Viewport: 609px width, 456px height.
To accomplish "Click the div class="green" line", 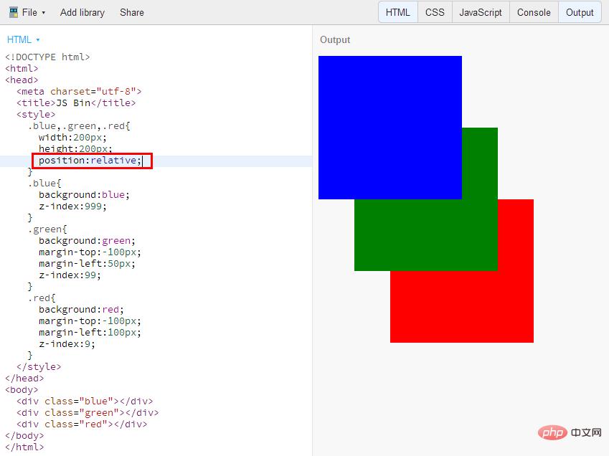I will click(x=88, y=412).
